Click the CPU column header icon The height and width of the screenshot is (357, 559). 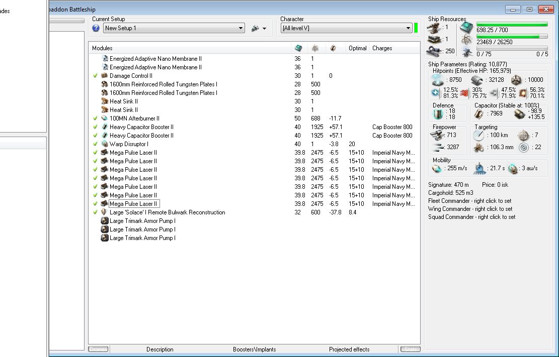pyautogui.click(x=298, y=48)
